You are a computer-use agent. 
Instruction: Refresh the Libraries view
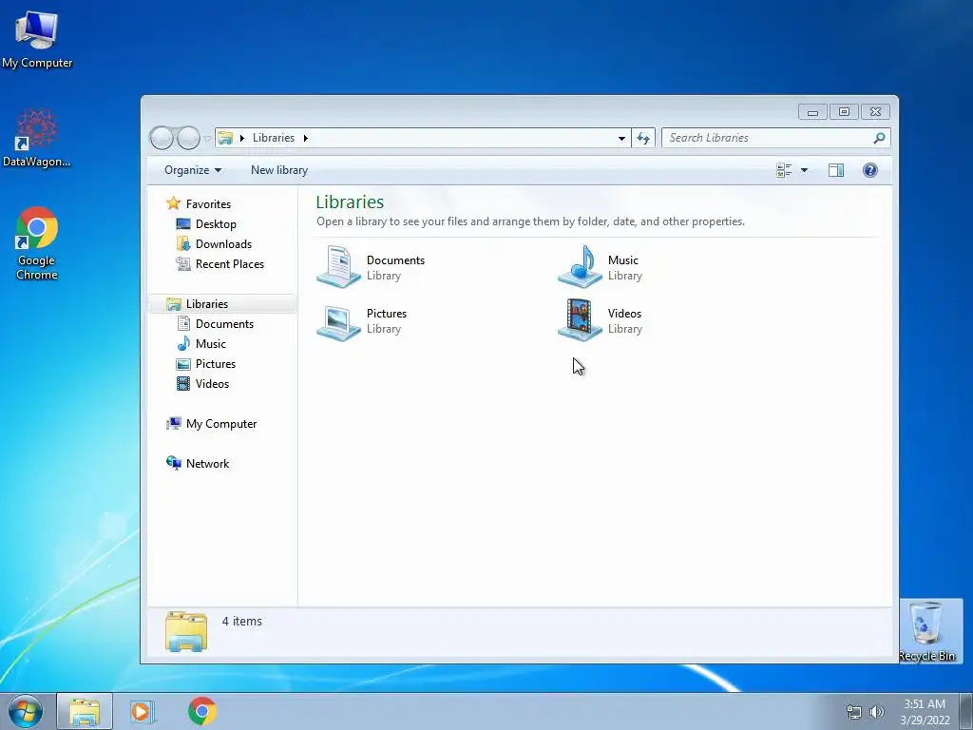(643, 138)
